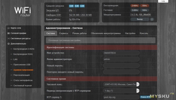
Task: Switch to the Система tab
Action: (x=51, y=33)
